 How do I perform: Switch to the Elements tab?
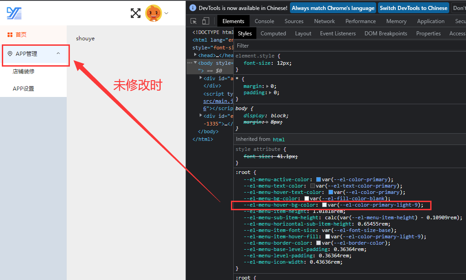point(233,21)
